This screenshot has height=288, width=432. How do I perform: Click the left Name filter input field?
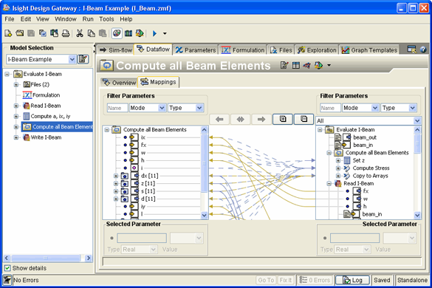(117, 108)
